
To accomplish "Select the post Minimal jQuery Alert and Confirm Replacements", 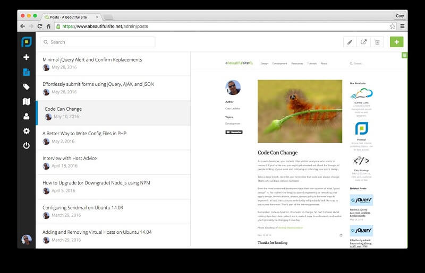I will click(113, 64).
